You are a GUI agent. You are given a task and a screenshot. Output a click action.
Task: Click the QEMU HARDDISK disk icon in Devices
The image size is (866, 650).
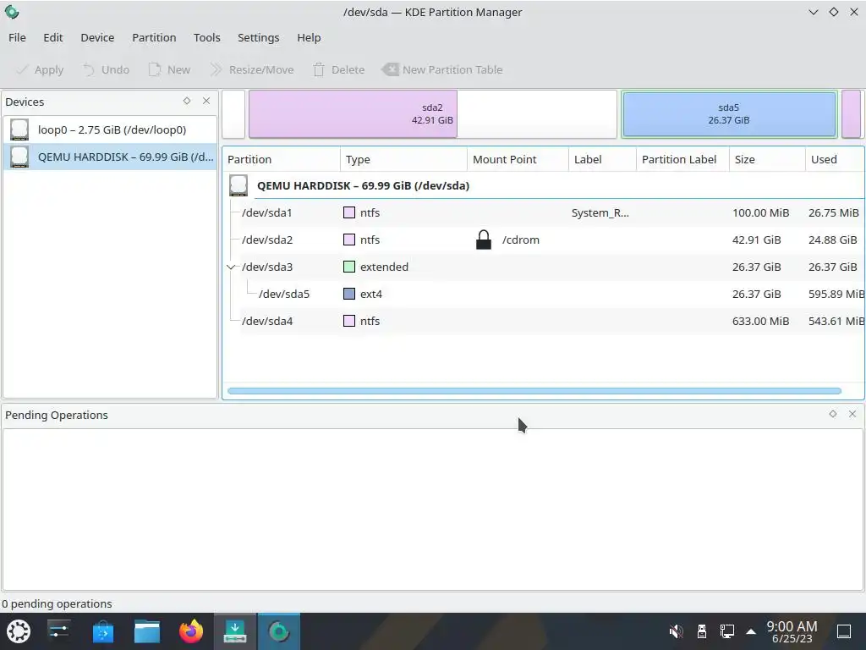point(19,157)
